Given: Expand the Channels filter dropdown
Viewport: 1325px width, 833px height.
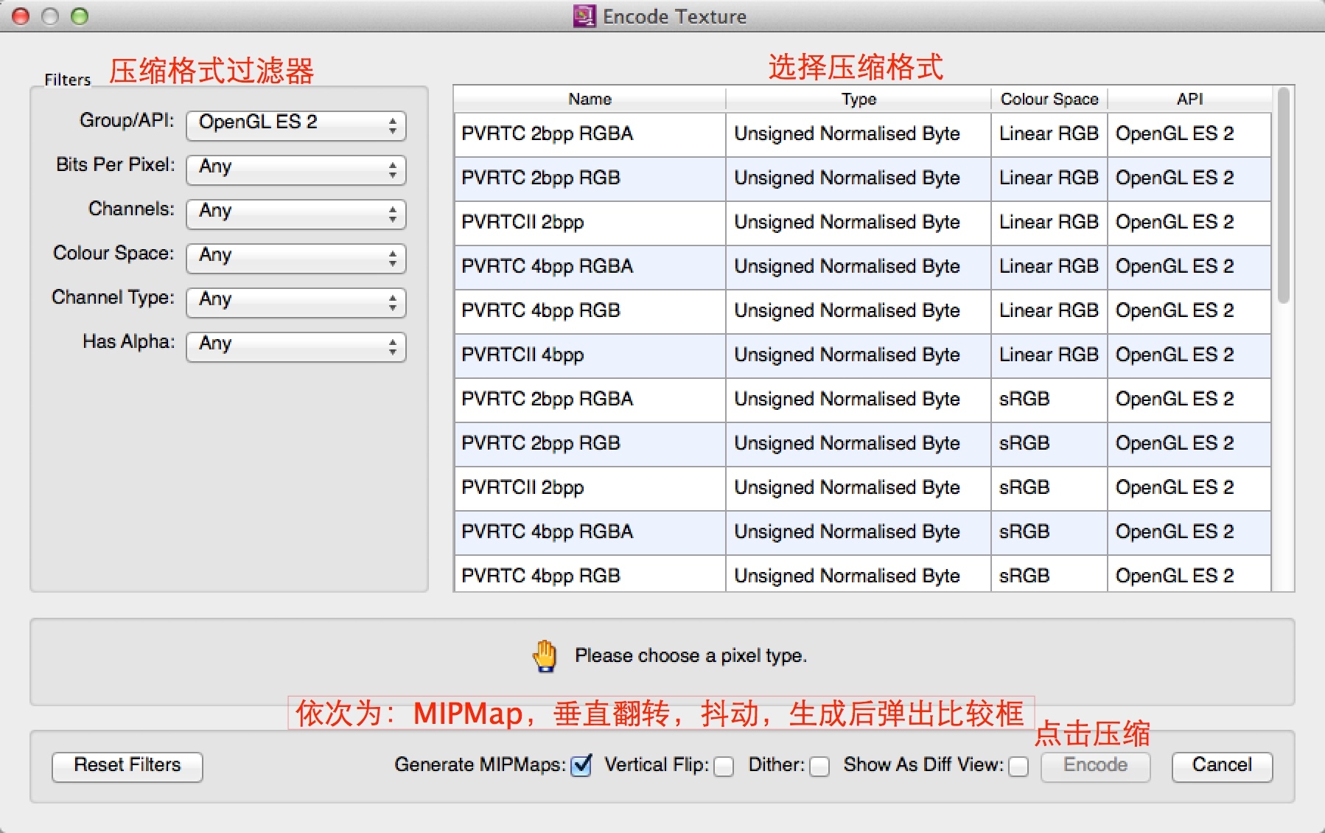Looking at the screenshot, I should coord(295,213).
